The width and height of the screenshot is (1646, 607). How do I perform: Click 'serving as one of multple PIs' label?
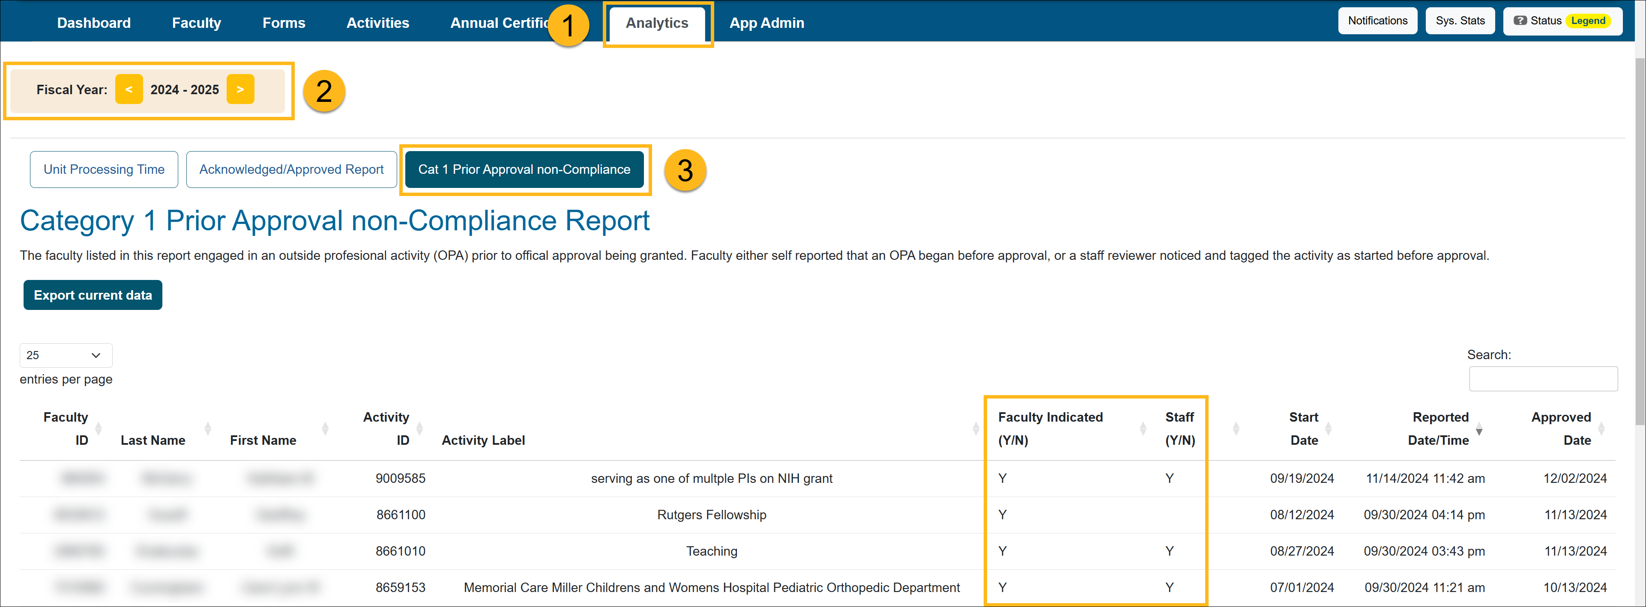pyautogui.click(x=711, y=478)
